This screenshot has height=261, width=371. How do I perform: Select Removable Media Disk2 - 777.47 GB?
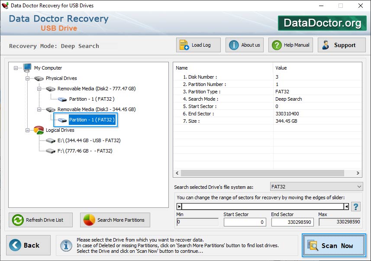(x=97, y=89)
